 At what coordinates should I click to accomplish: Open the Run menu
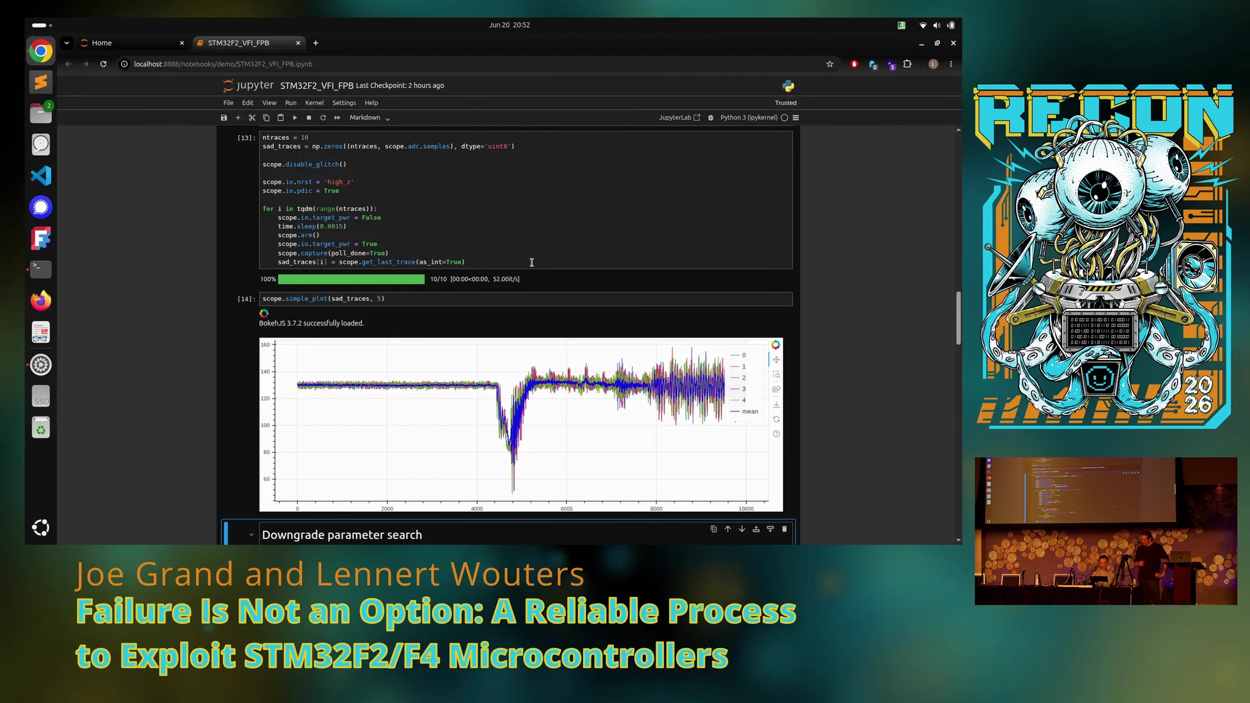pyautogui.click(x=291, y=103)
